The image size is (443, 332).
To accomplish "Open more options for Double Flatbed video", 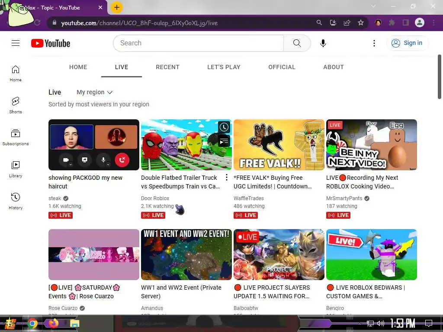I will click(x=227, y=177).
